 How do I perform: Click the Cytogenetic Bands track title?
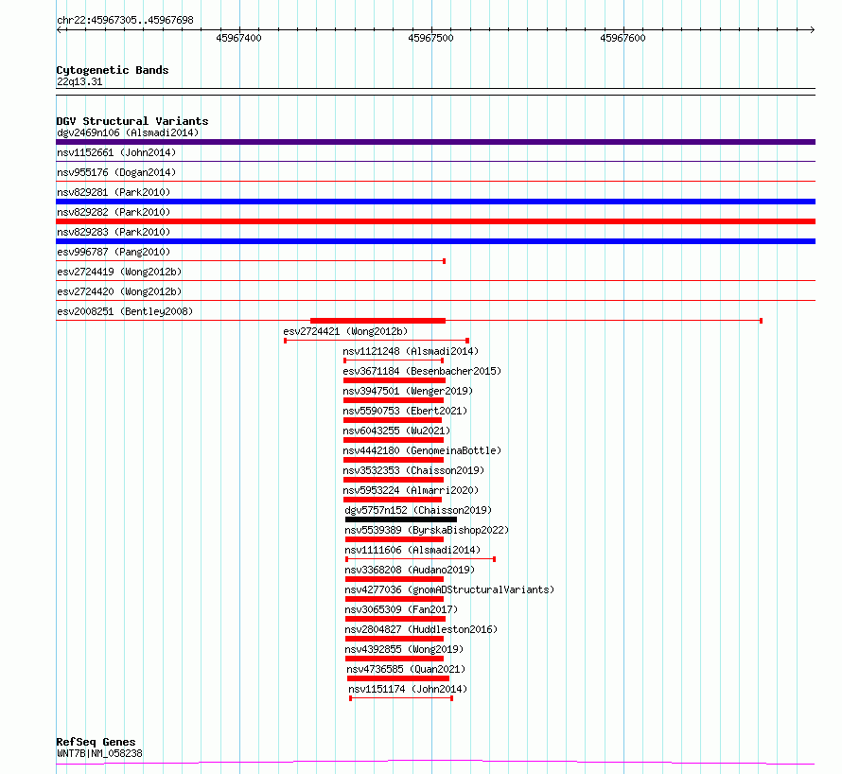pyautogui.click(x=113, y=70)
